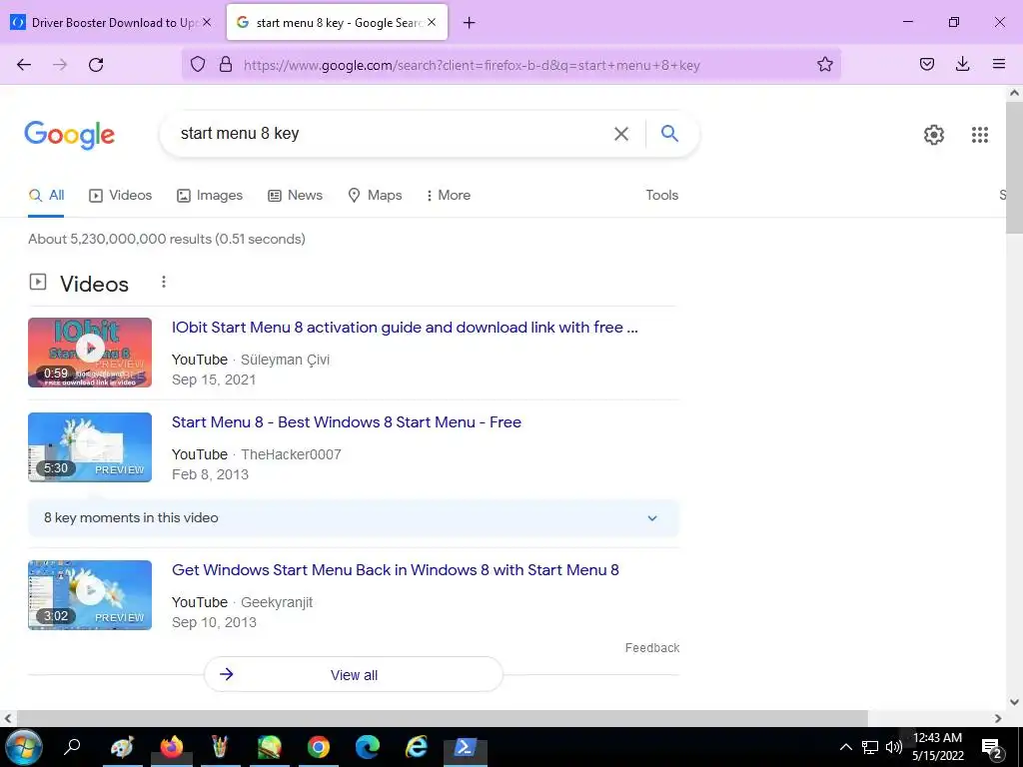Play the 3:02 Geekyranjit video thumbnail
1023x767 pixels.
90,595
